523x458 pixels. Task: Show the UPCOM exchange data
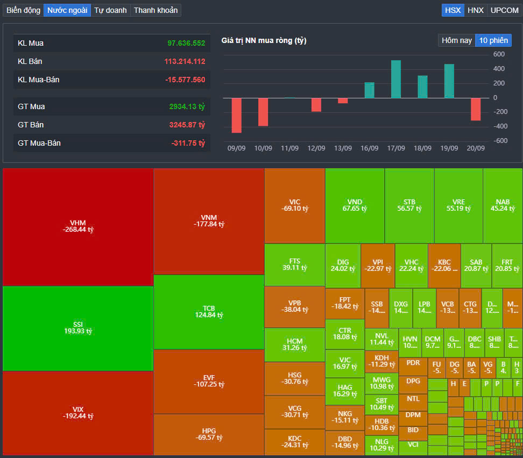click(x=504, y=10)
